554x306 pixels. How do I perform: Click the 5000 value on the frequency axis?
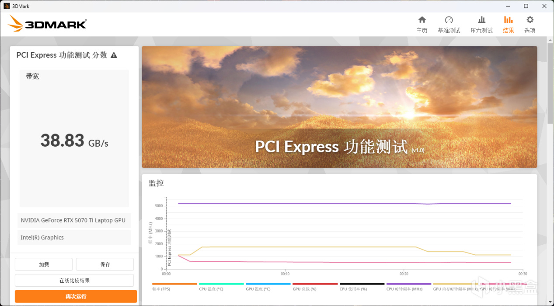pyautogui.click(x=159, y=206)
